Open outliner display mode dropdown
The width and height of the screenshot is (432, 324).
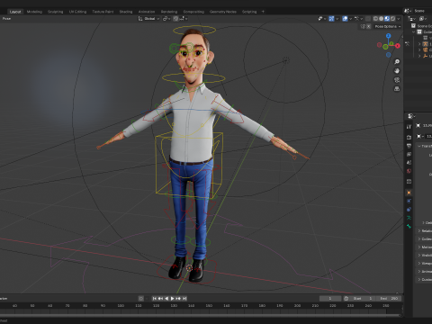point(411,19)
